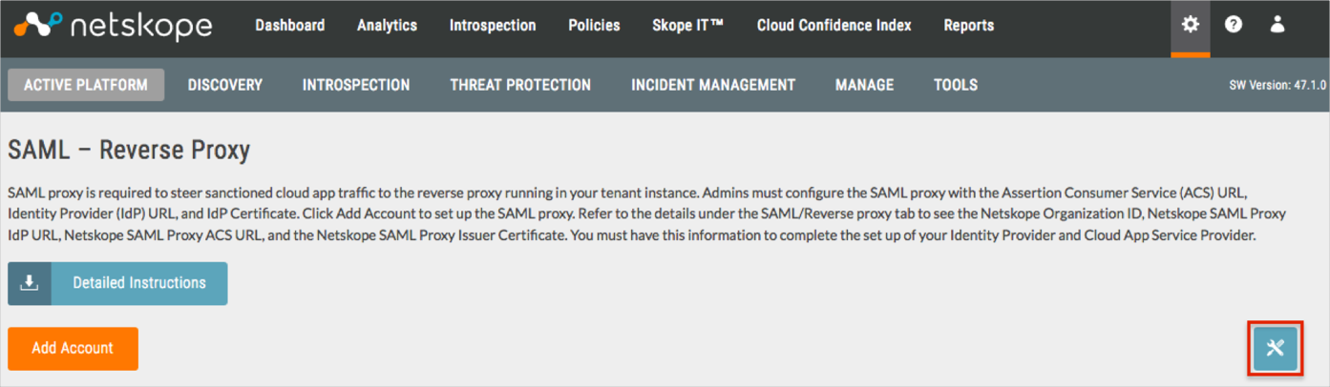Go to Dashboard in top navigation
Screen dimensions: 1330x387
pyautogui.click(x=289, y=26)
